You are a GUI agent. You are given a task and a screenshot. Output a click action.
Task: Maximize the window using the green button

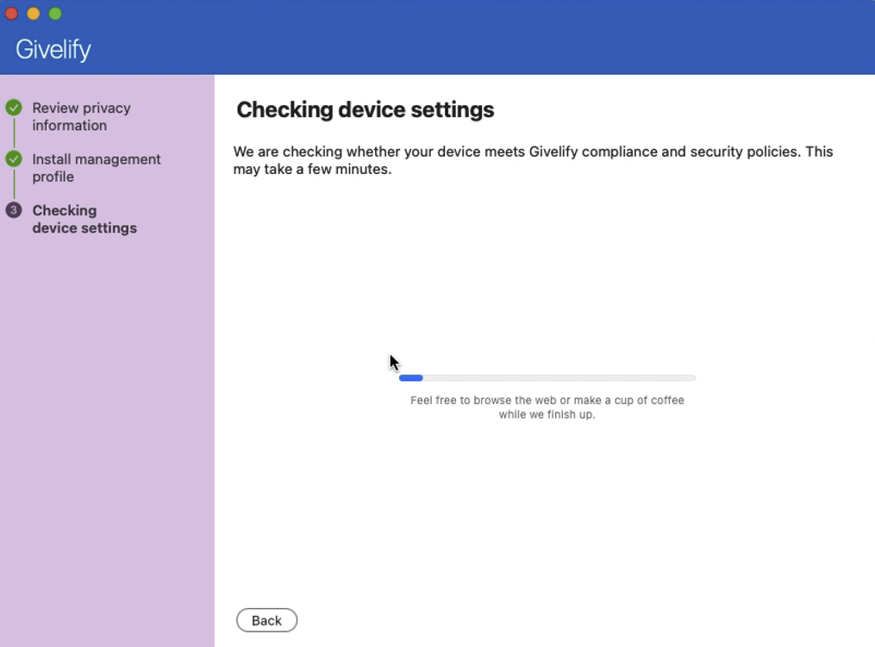55,14
